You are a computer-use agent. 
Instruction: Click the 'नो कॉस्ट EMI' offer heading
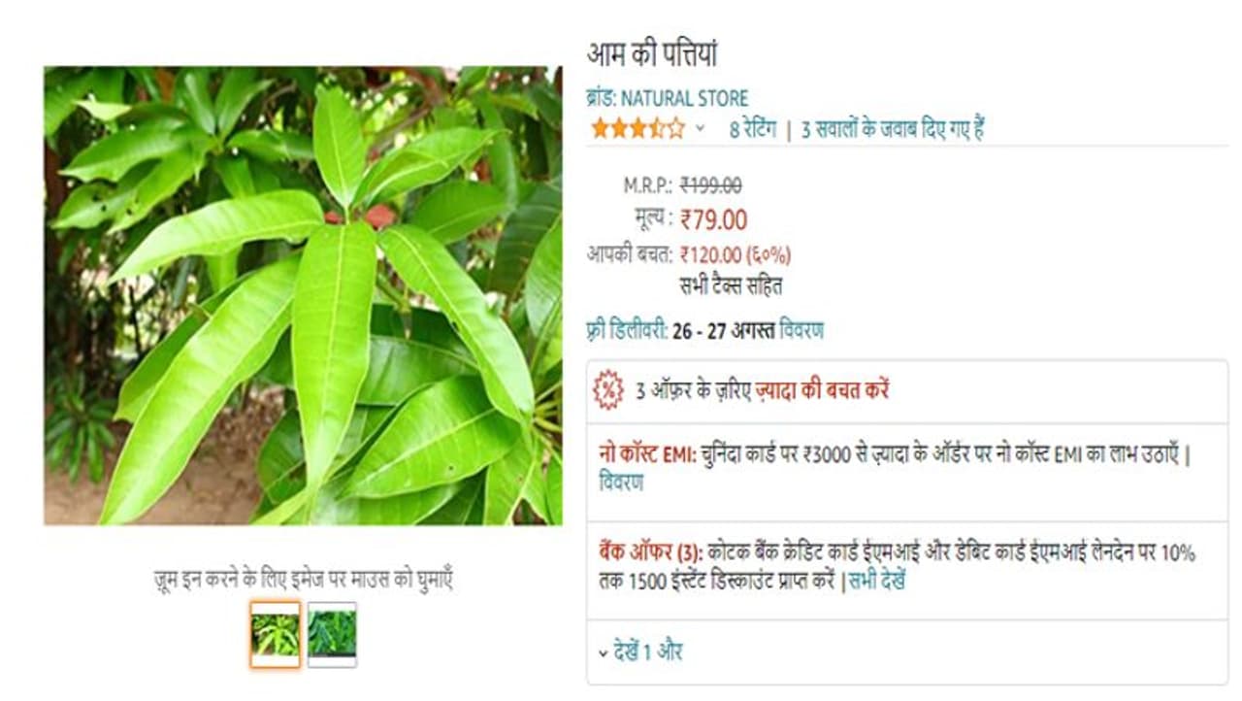648,454
